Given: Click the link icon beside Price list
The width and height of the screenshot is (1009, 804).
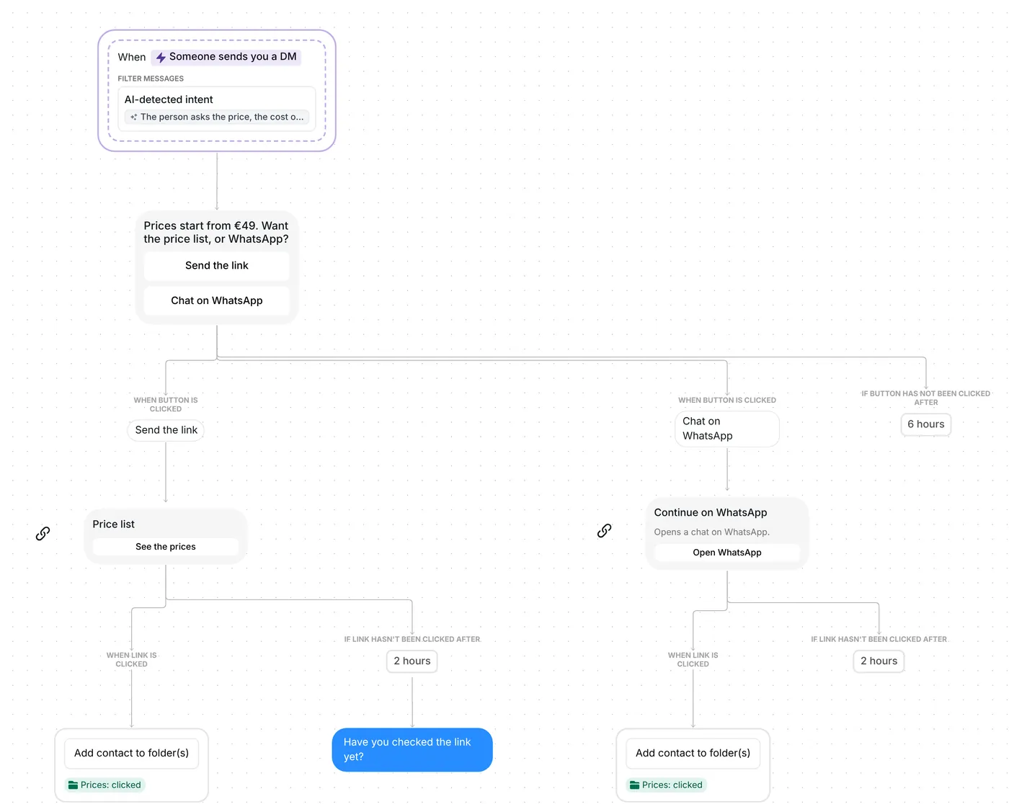Looking at the screenshot, I should [43, 533].
